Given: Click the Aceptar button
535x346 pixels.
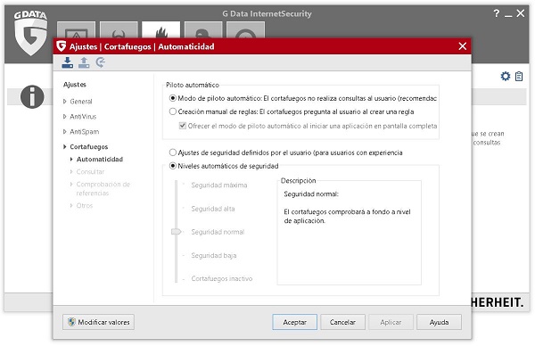Looking at the screenshot, I should (295, 322).
